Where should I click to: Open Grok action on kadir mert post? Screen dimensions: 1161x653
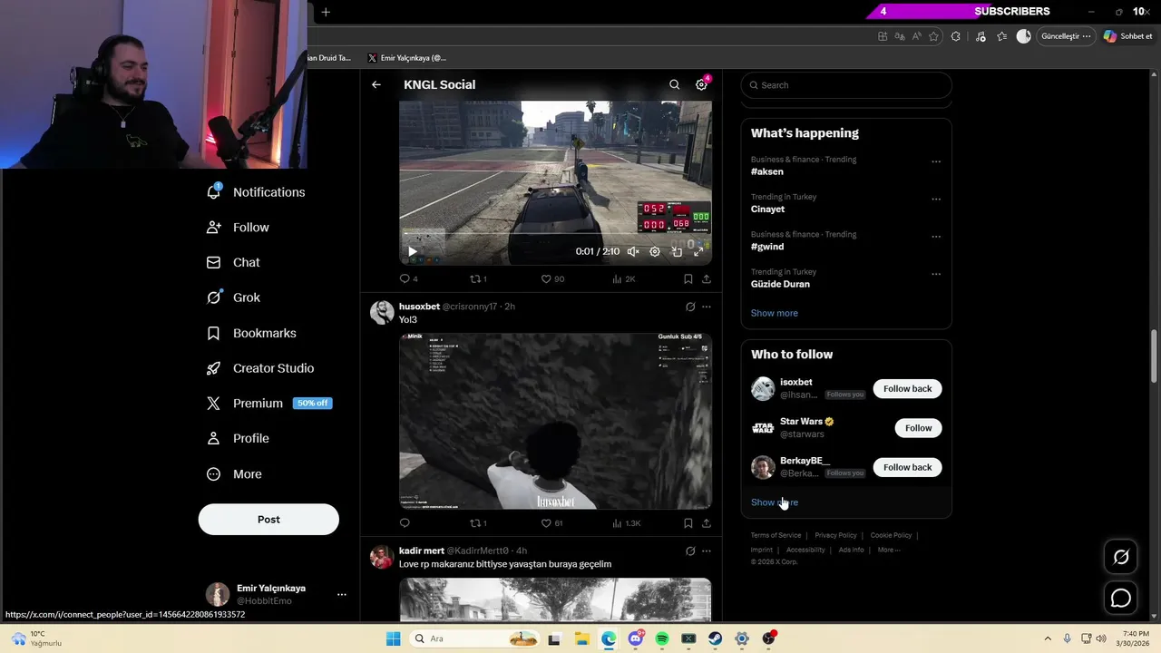pos(690,551)
